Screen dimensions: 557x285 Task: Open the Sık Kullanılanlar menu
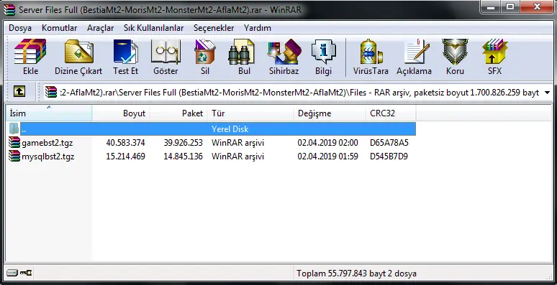tap(153, 28)
